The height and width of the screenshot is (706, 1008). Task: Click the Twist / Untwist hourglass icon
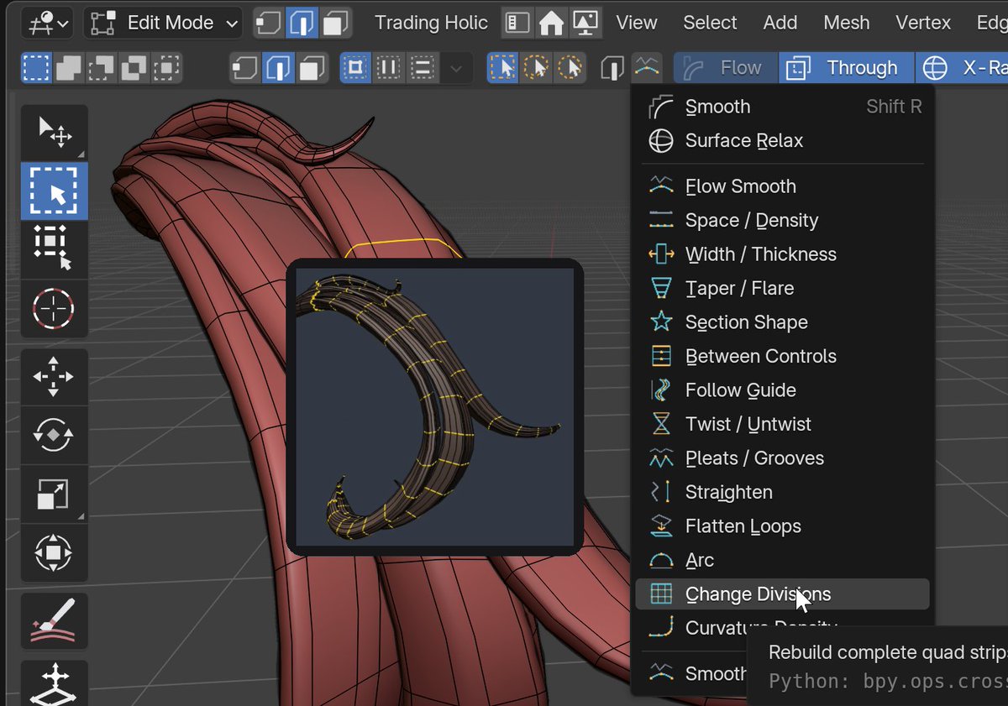pos(662,424)
